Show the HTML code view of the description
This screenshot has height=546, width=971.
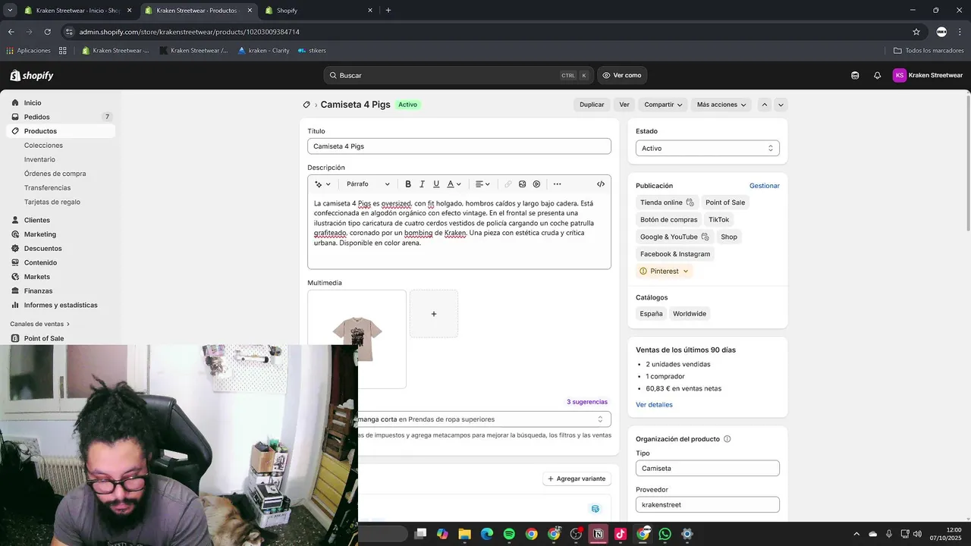pos(601,184)
